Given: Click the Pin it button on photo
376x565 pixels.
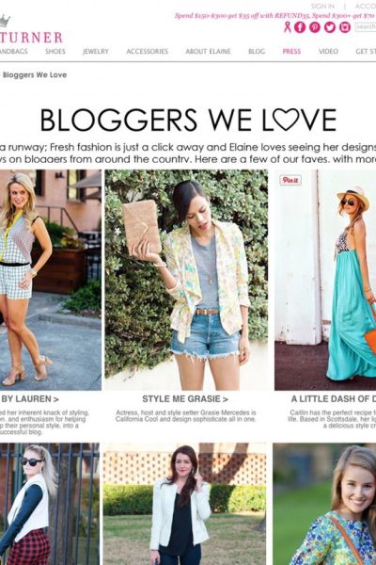Looking at the screenshot, I should [x=290, y=180].
